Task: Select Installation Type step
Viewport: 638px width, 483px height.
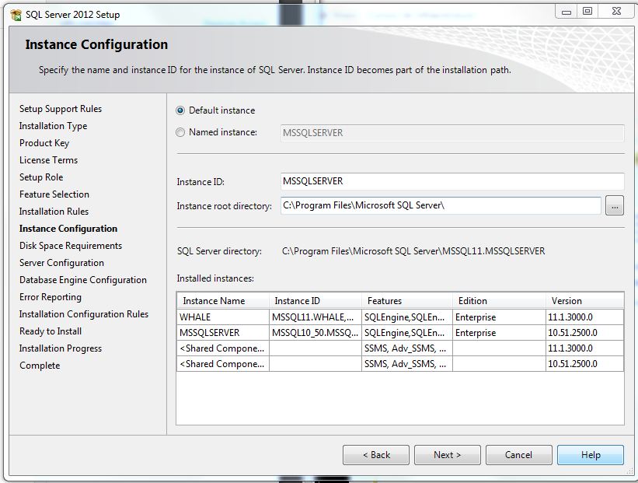Action: pyautogui.click(x=54, y=126)
